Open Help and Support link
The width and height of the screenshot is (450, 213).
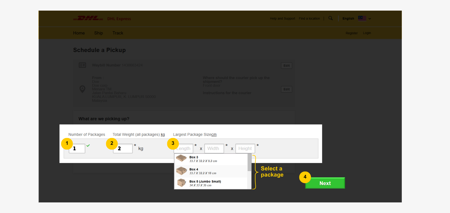pyautogui.click(x=282, y=19)
